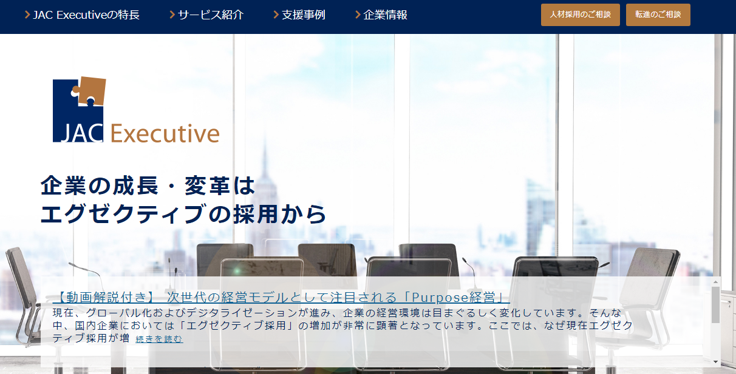Screen dimensions: 736x374
Task: Click the 転進のご相談 button
Action: click(x=658, y=15)
